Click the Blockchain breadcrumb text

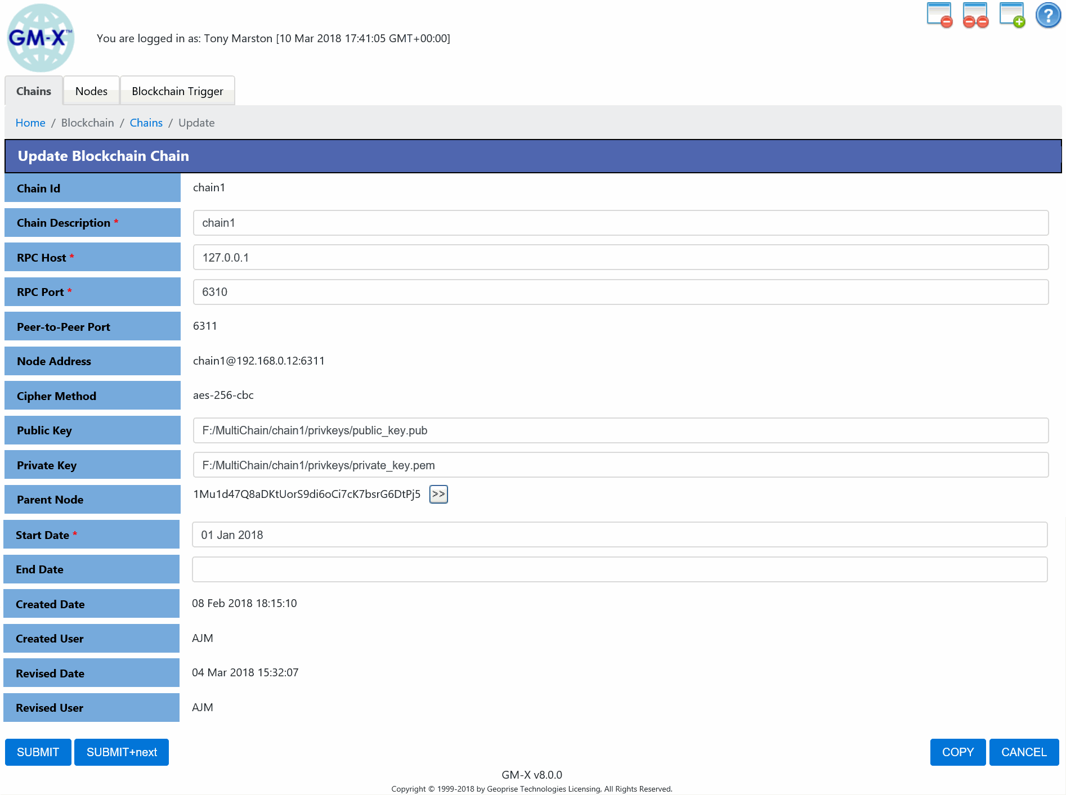pos(88,123)
